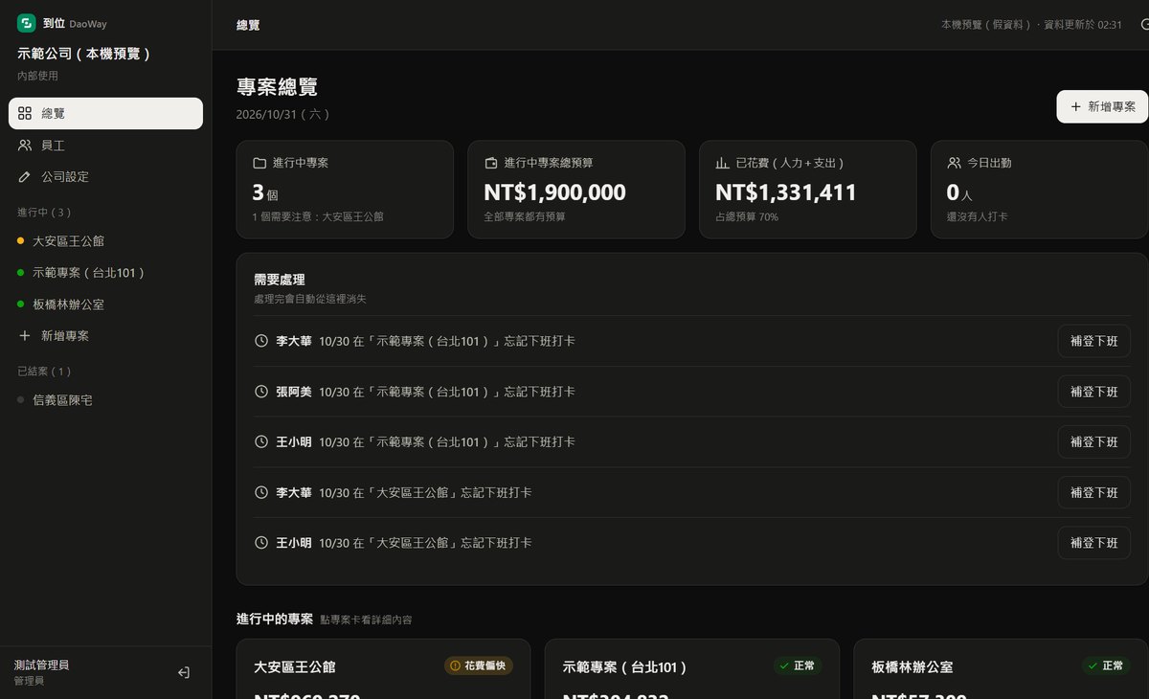Click 新增專案 in the sidebar
This screenshot has height=699, width=1149.
tap(105, 336)
